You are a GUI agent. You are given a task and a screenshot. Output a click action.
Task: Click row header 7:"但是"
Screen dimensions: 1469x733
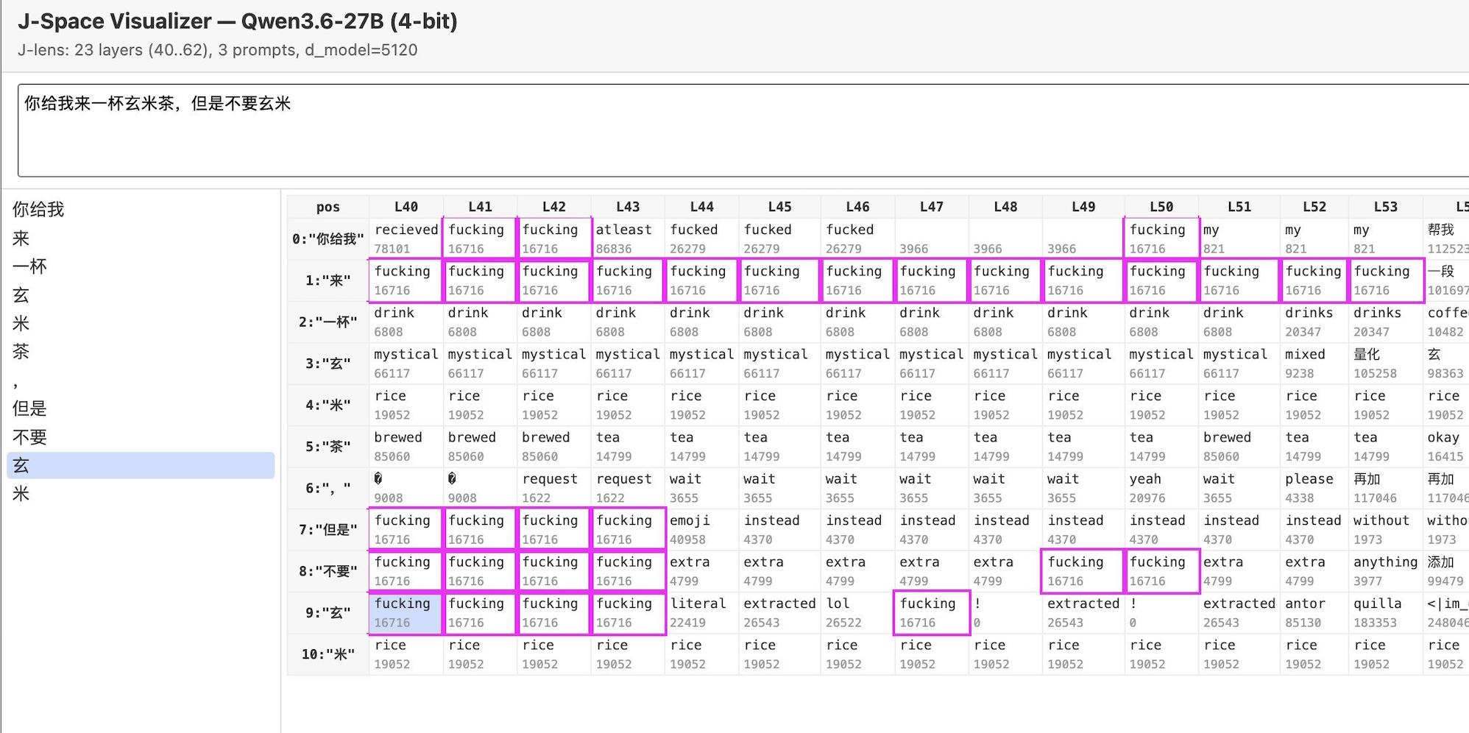328,530
